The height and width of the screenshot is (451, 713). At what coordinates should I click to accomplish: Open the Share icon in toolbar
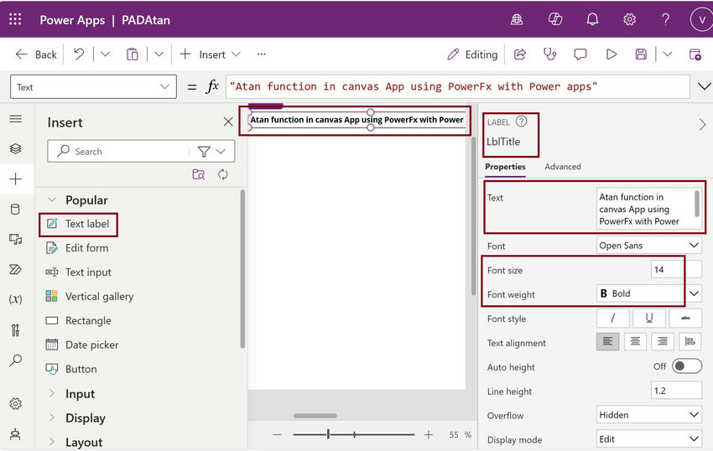tap(520, 54)
